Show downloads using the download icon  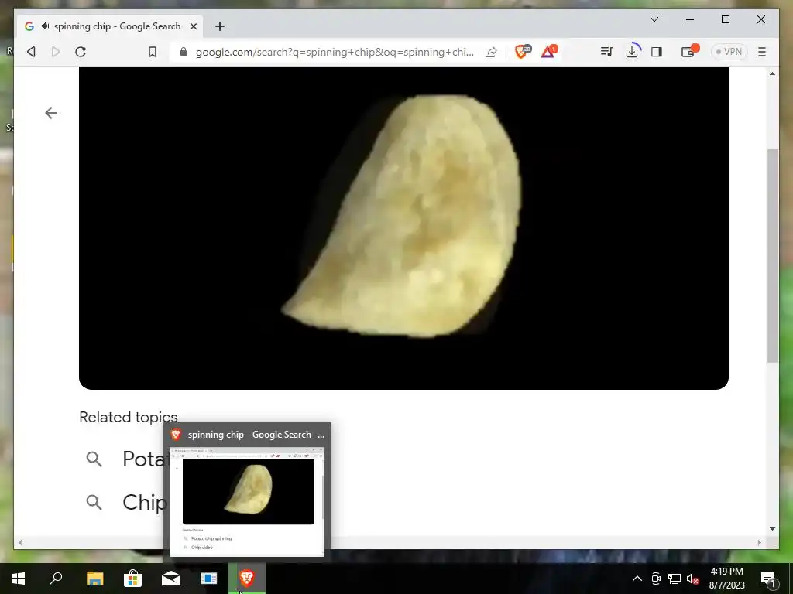click(632, 52)
